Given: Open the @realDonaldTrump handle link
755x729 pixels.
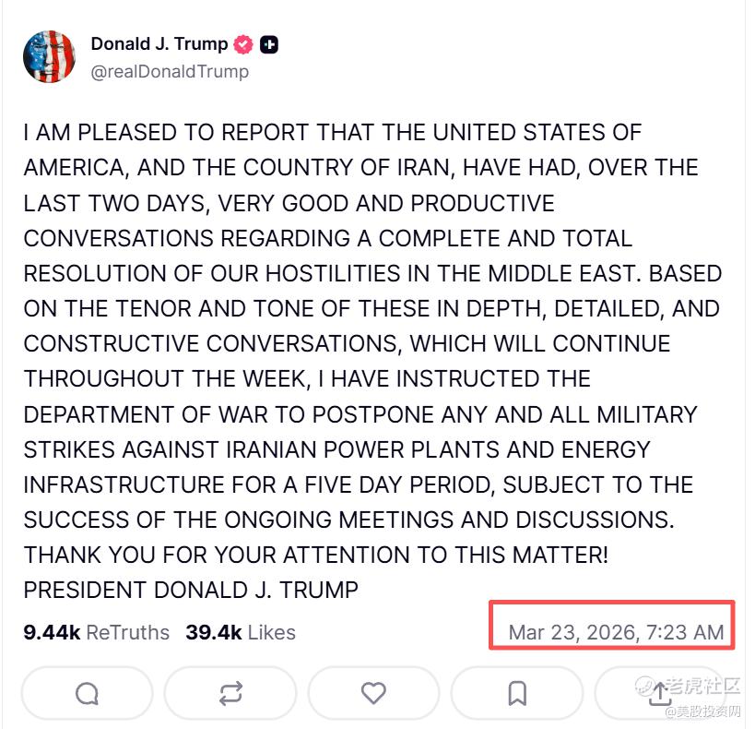Looking at the screenshot, I should pyautogui.click(x=170, y=71).
